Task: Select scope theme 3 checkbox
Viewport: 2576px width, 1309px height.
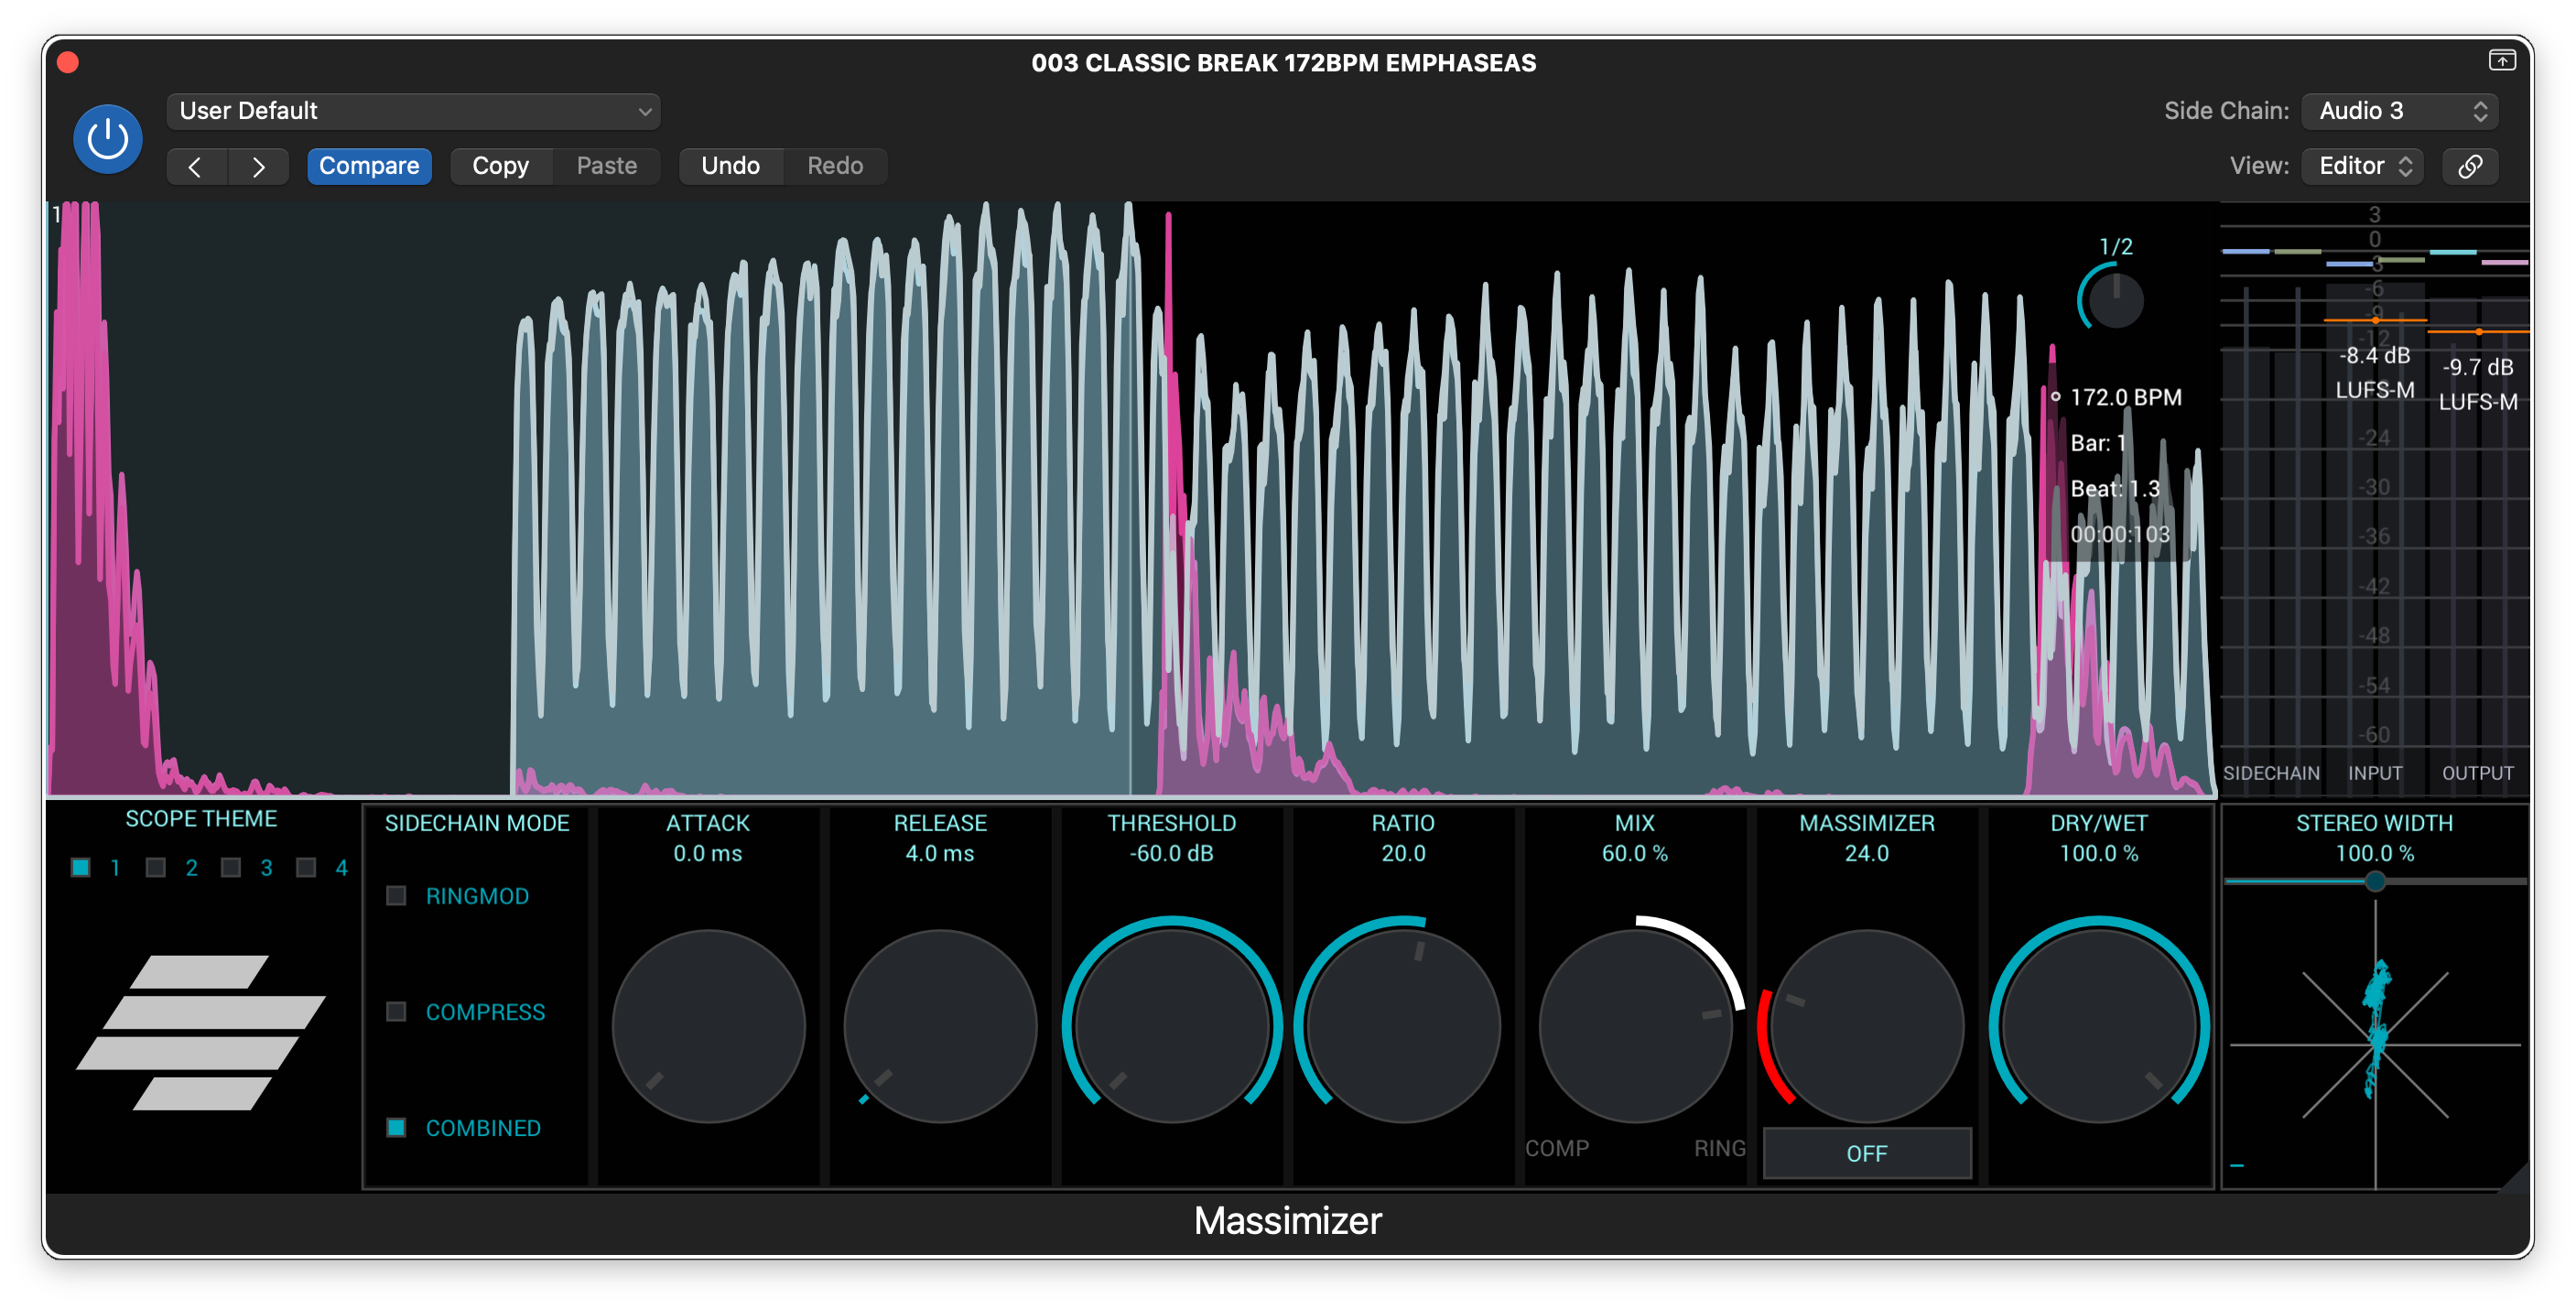Action: [231, 867]
